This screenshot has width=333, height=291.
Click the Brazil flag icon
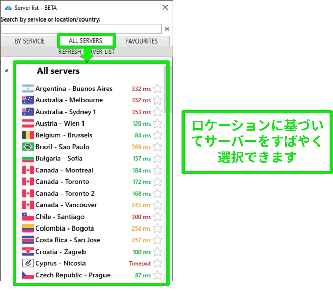pyautogui.click(x=28, y=147)
